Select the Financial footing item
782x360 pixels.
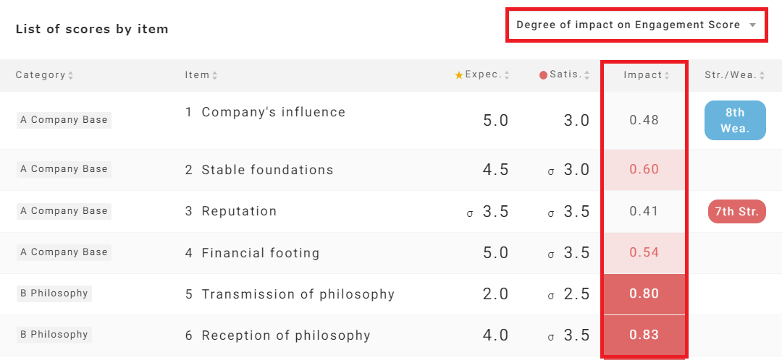click(260, 253)
